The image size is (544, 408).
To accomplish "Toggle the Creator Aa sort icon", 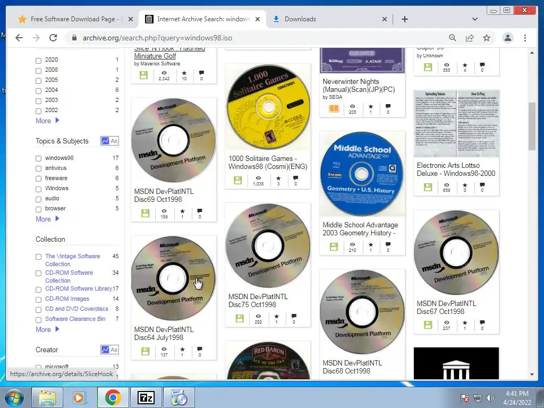I will click(114, 350).
